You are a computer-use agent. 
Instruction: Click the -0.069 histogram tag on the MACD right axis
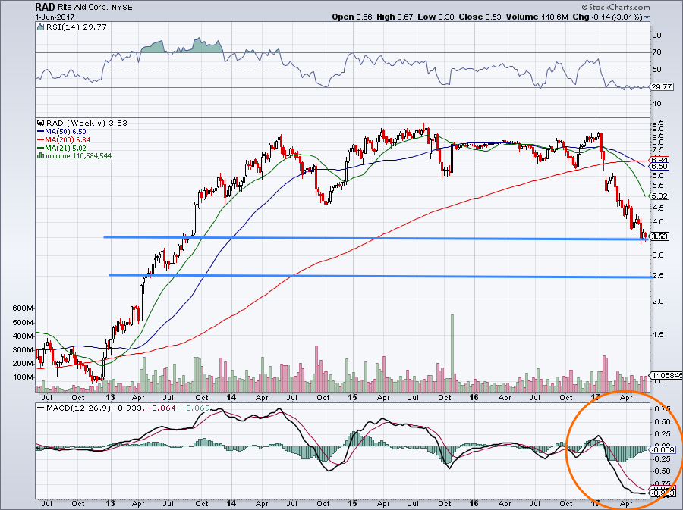663,449
